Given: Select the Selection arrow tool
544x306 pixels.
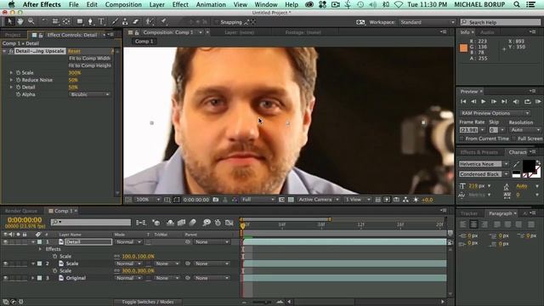Looking at the screenshot, I should coord(9,21).
